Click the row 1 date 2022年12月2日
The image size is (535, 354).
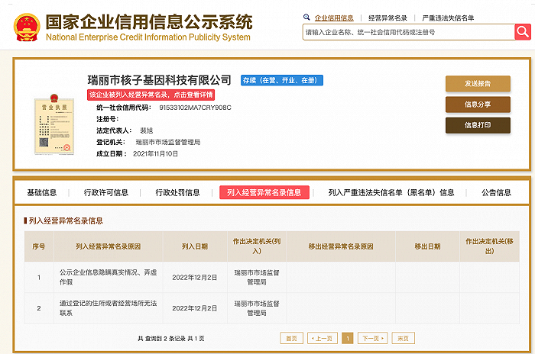(194, 278)
